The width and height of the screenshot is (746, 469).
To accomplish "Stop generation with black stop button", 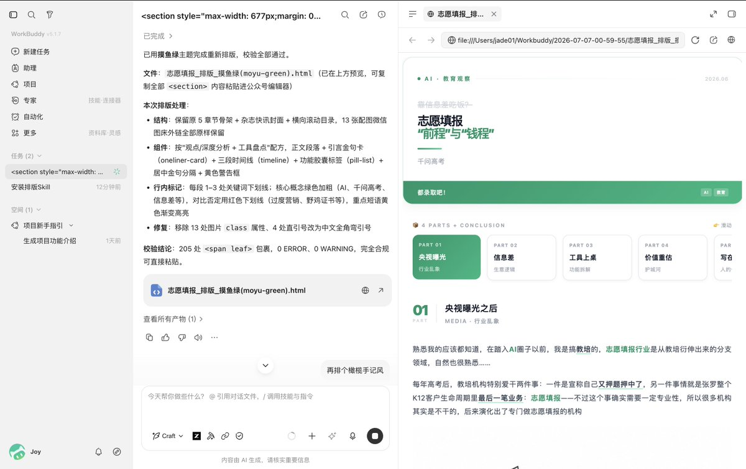I will click(375, 436).
